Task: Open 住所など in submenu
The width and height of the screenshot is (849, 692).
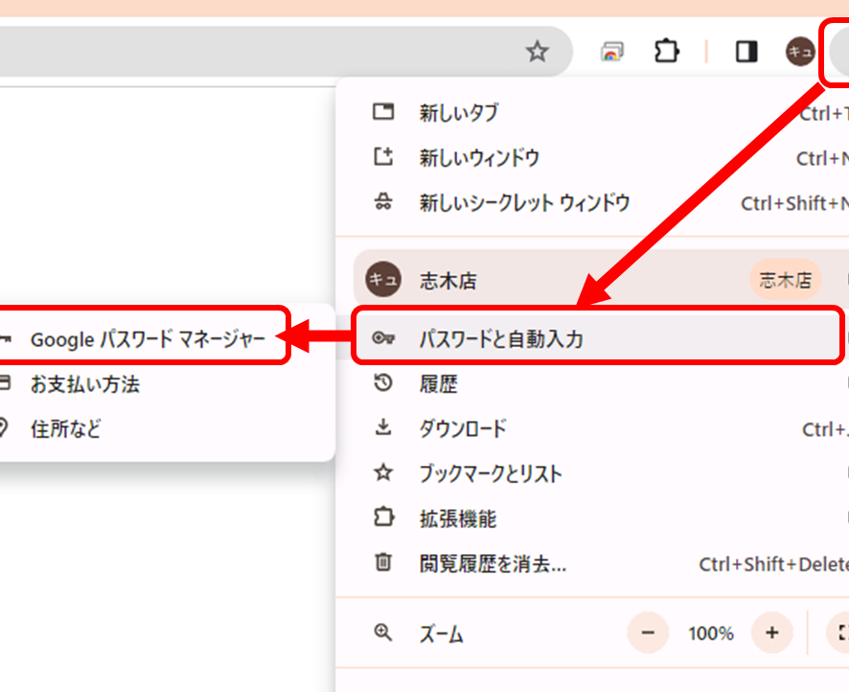Action: (65, 428)
